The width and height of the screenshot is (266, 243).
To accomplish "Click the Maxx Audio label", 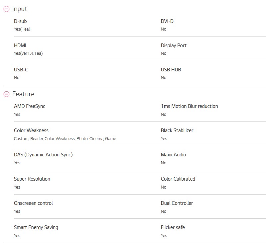I will tap(173, 155).
